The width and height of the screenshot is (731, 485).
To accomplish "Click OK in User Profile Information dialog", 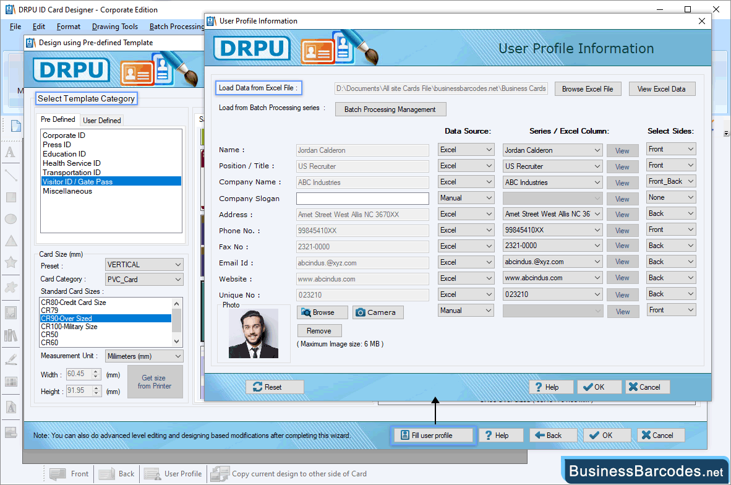I will click(599, 387).
